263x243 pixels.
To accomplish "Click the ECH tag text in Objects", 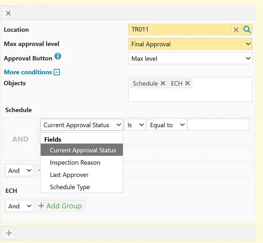I will tap(177, 83).
